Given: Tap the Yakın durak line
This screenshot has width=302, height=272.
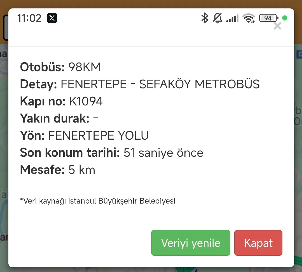Looking at the screenshot, I should 59,119.
